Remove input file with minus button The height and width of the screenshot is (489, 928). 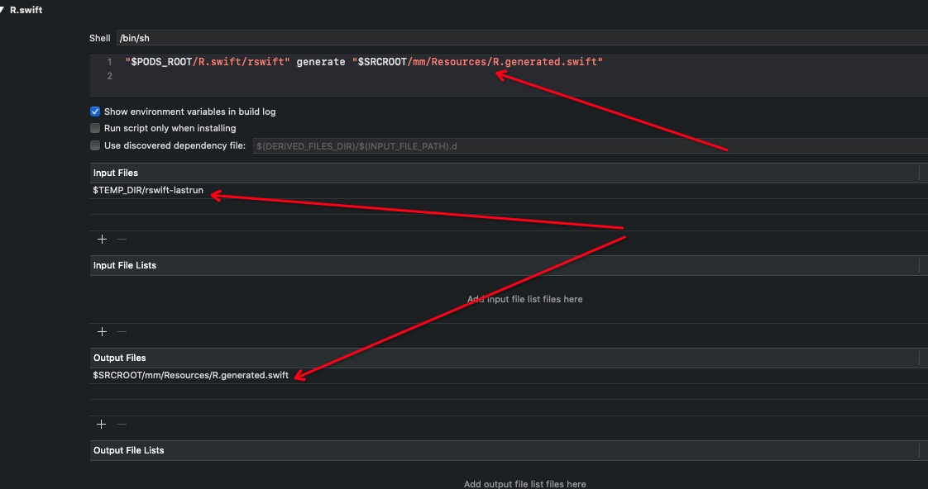click(122, 239)
